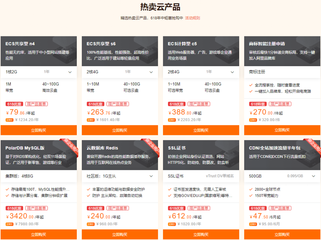Click checkmark beside 证书签发速度快
The height and width of the screenshot is (240, 321).
pyautogui.click(x=170, y=189)
